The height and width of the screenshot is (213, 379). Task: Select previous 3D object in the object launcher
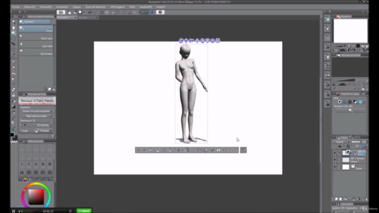click(138, 150)
